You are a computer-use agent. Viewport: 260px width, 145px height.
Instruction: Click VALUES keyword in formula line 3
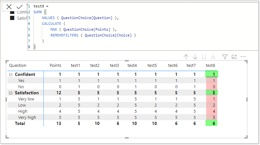click(48, 18)
